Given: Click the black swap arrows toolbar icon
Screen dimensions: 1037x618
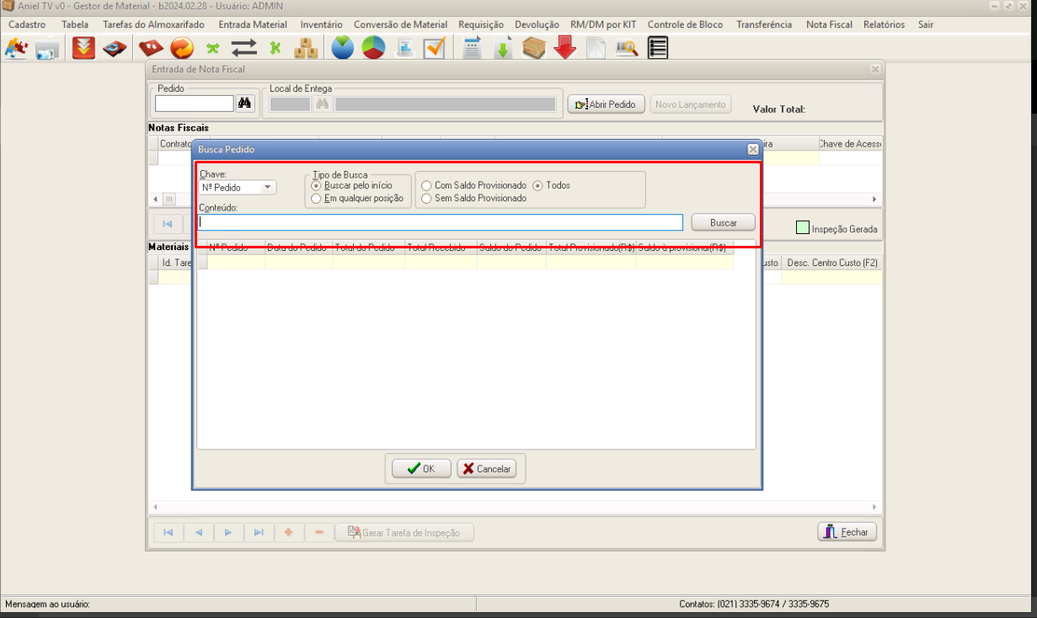Looking at the screenshot, I should tap(244, 49).
